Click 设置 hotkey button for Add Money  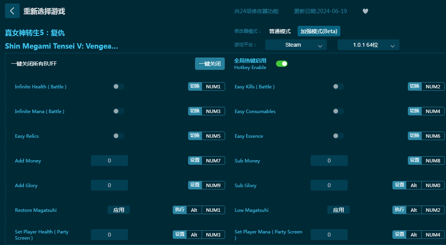[195, 161]
